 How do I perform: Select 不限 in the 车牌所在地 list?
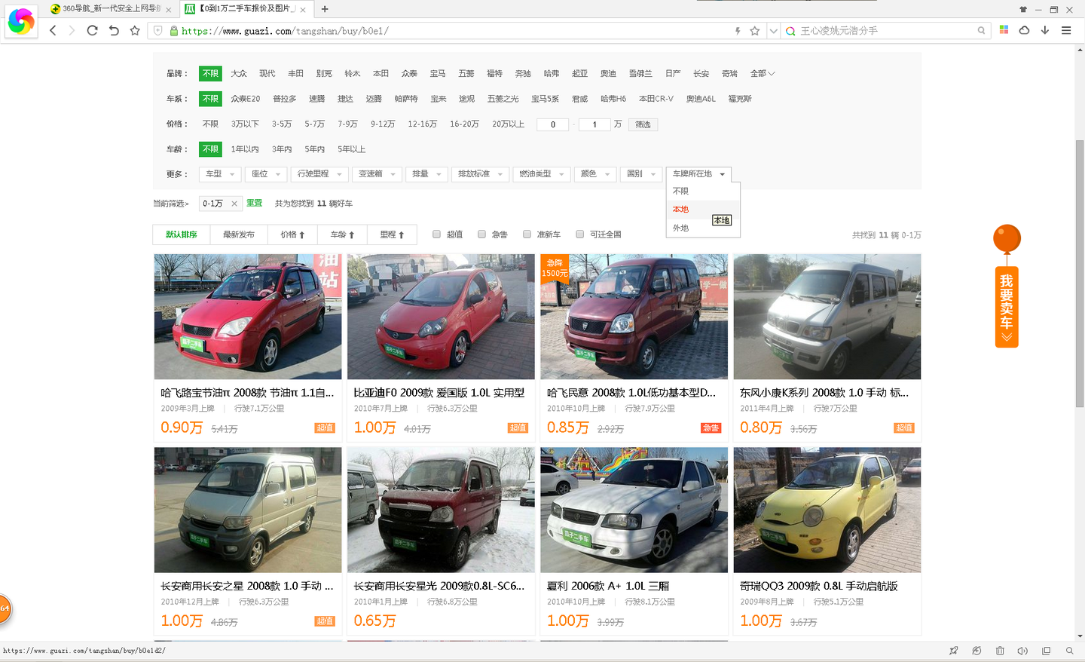(703, 192)
